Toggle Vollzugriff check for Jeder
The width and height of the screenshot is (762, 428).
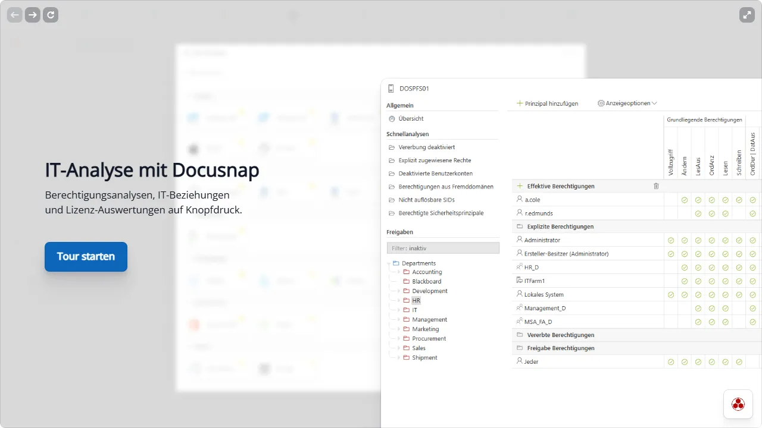click(x=671, y=361)
